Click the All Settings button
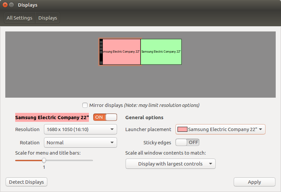 point(20,18)
